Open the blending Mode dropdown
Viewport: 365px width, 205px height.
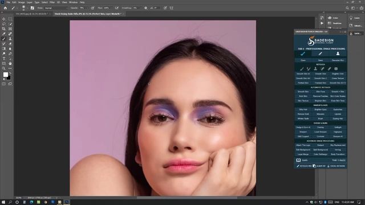pos(56,8)
